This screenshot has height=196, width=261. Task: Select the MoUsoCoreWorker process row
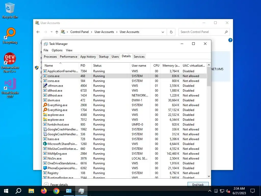tap(124, 149)
